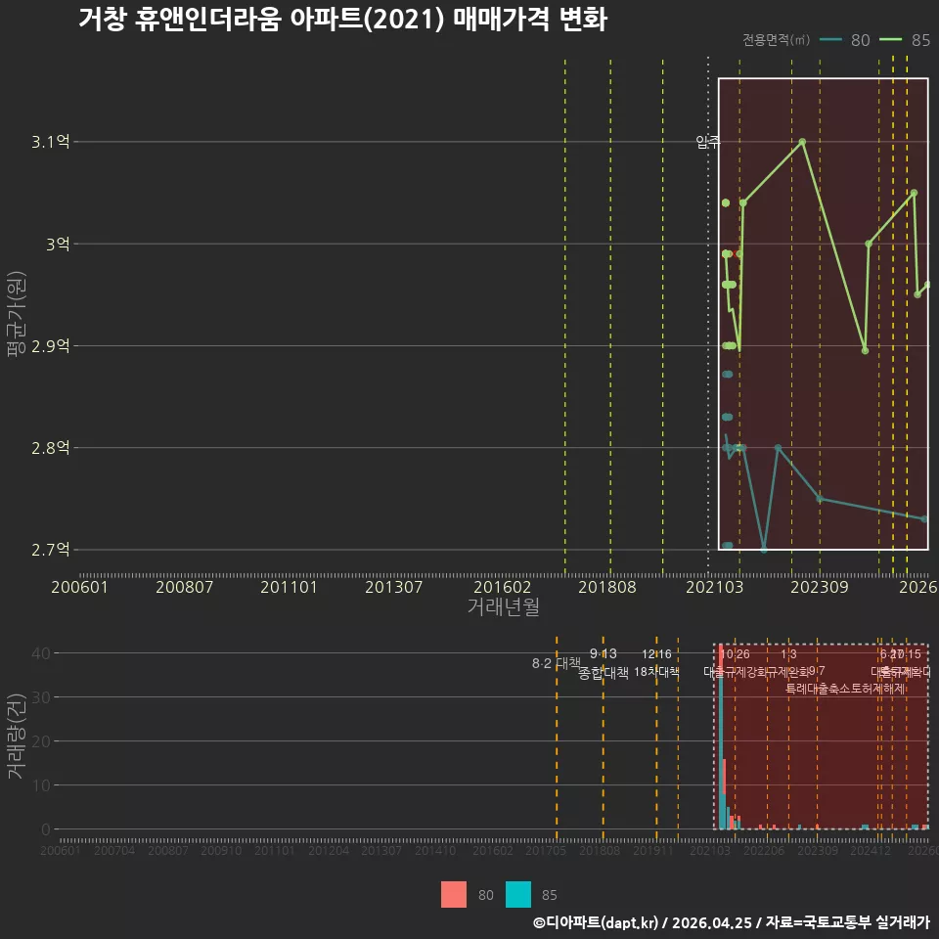Image resolution: width=939 pixels, height=939 pixels.
Task: Click the green 85 line swatch in top legend
Action: (890, 39)
